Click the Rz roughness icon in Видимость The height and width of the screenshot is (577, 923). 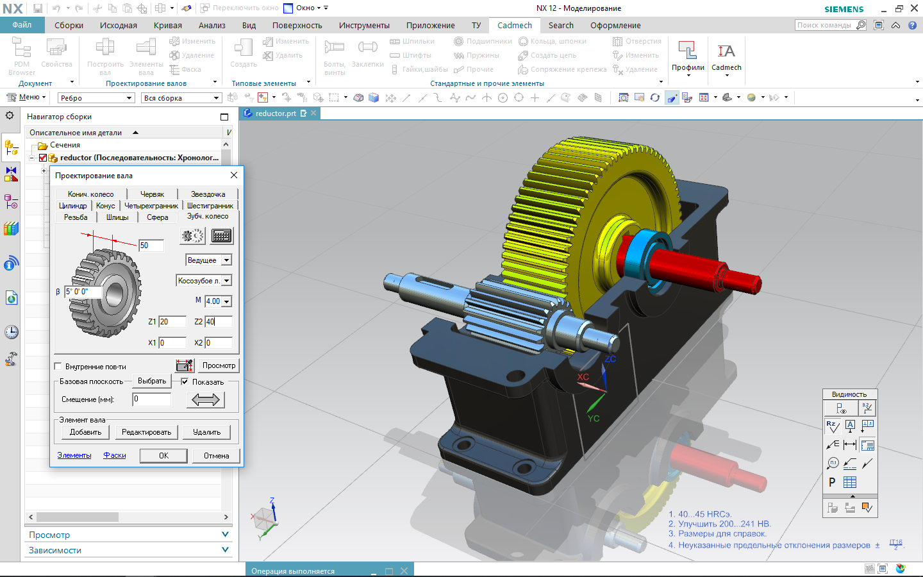pos(832,426)
